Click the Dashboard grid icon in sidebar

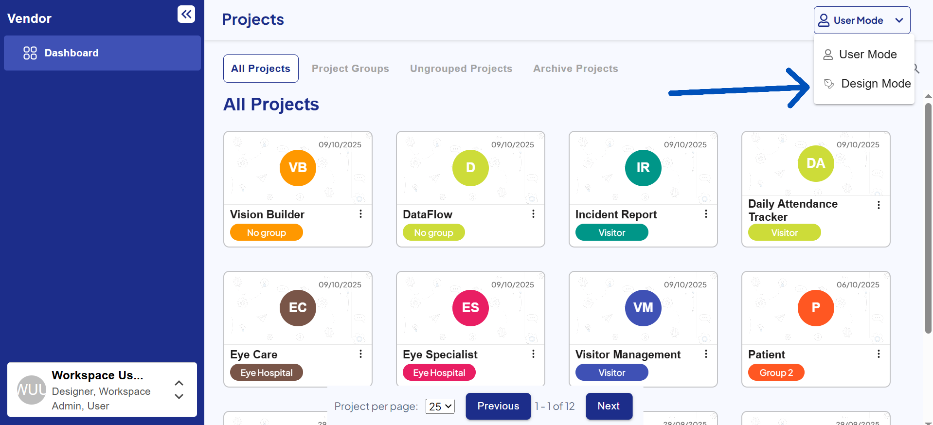tap(30, 53)
